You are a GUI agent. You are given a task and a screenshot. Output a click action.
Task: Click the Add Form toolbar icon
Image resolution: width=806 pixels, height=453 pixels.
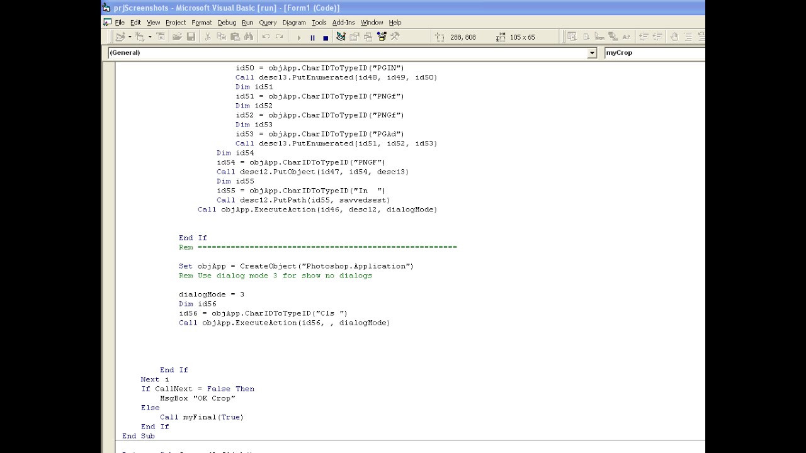[x=140, y=37]
